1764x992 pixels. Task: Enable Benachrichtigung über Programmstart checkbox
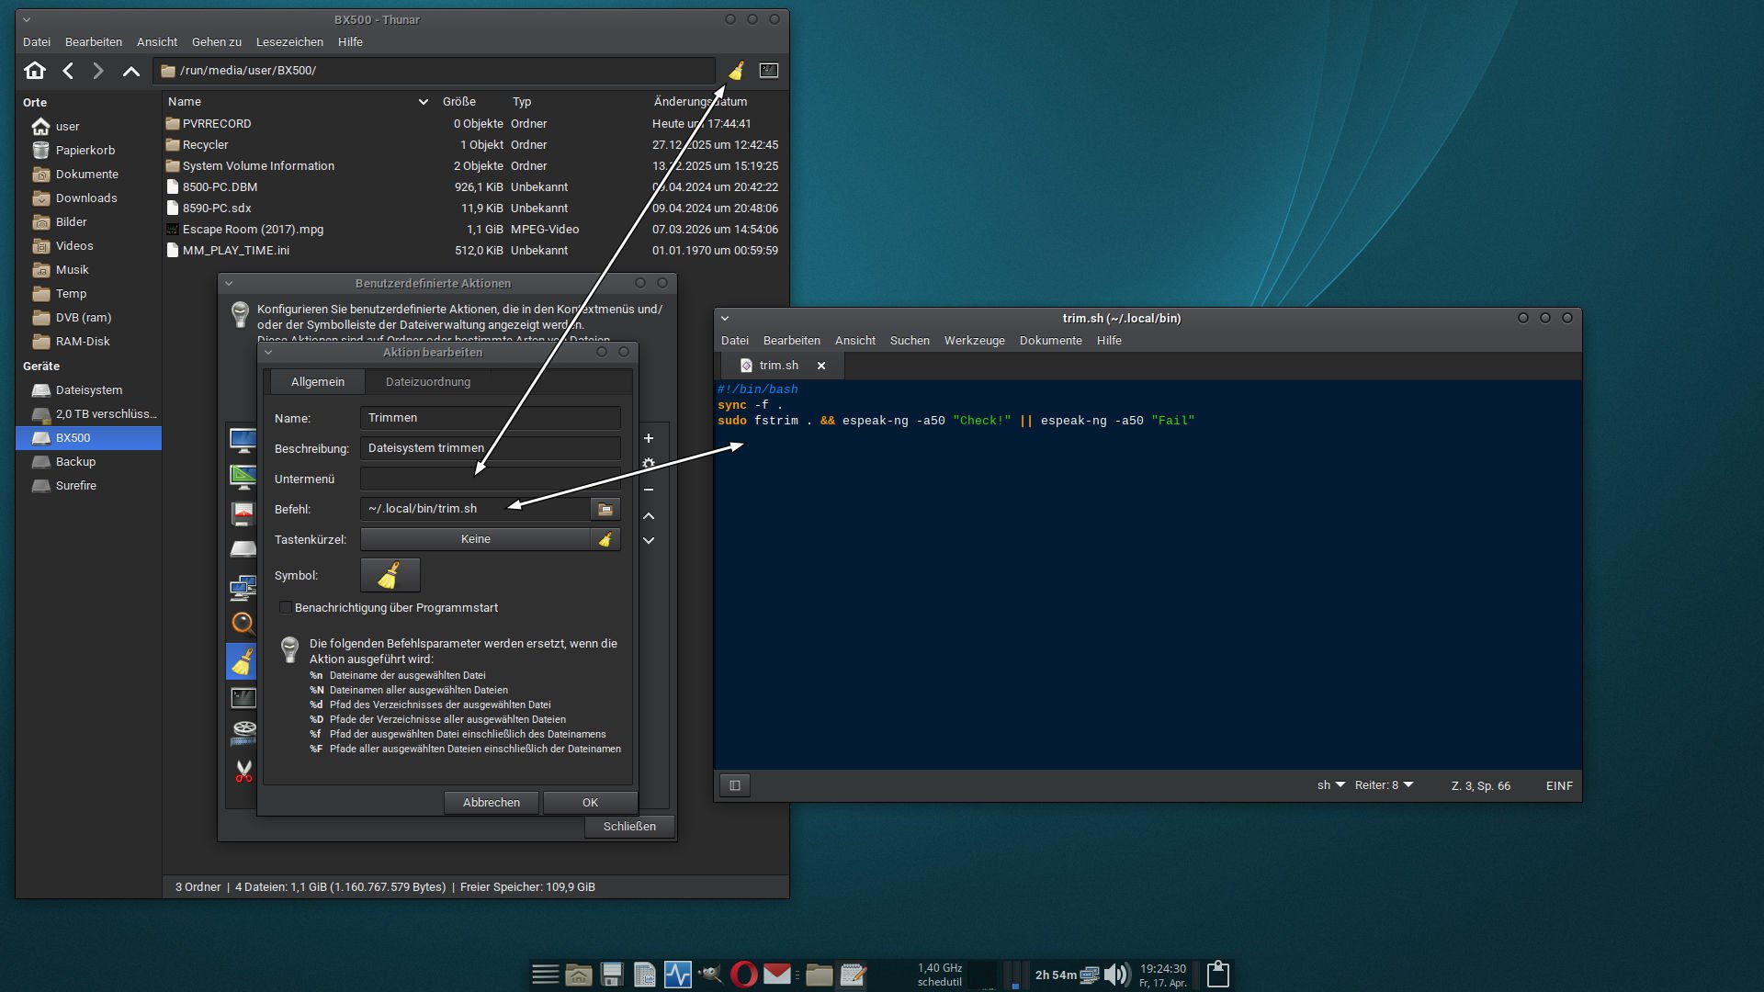[286, 608]
